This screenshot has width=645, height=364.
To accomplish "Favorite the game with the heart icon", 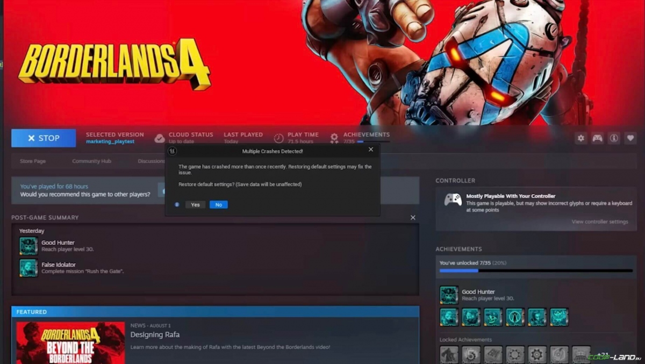I will 629,138.
